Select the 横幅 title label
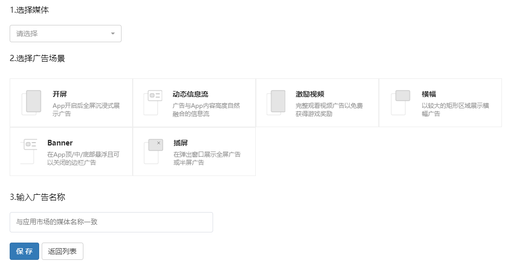 tap(429, 94)
